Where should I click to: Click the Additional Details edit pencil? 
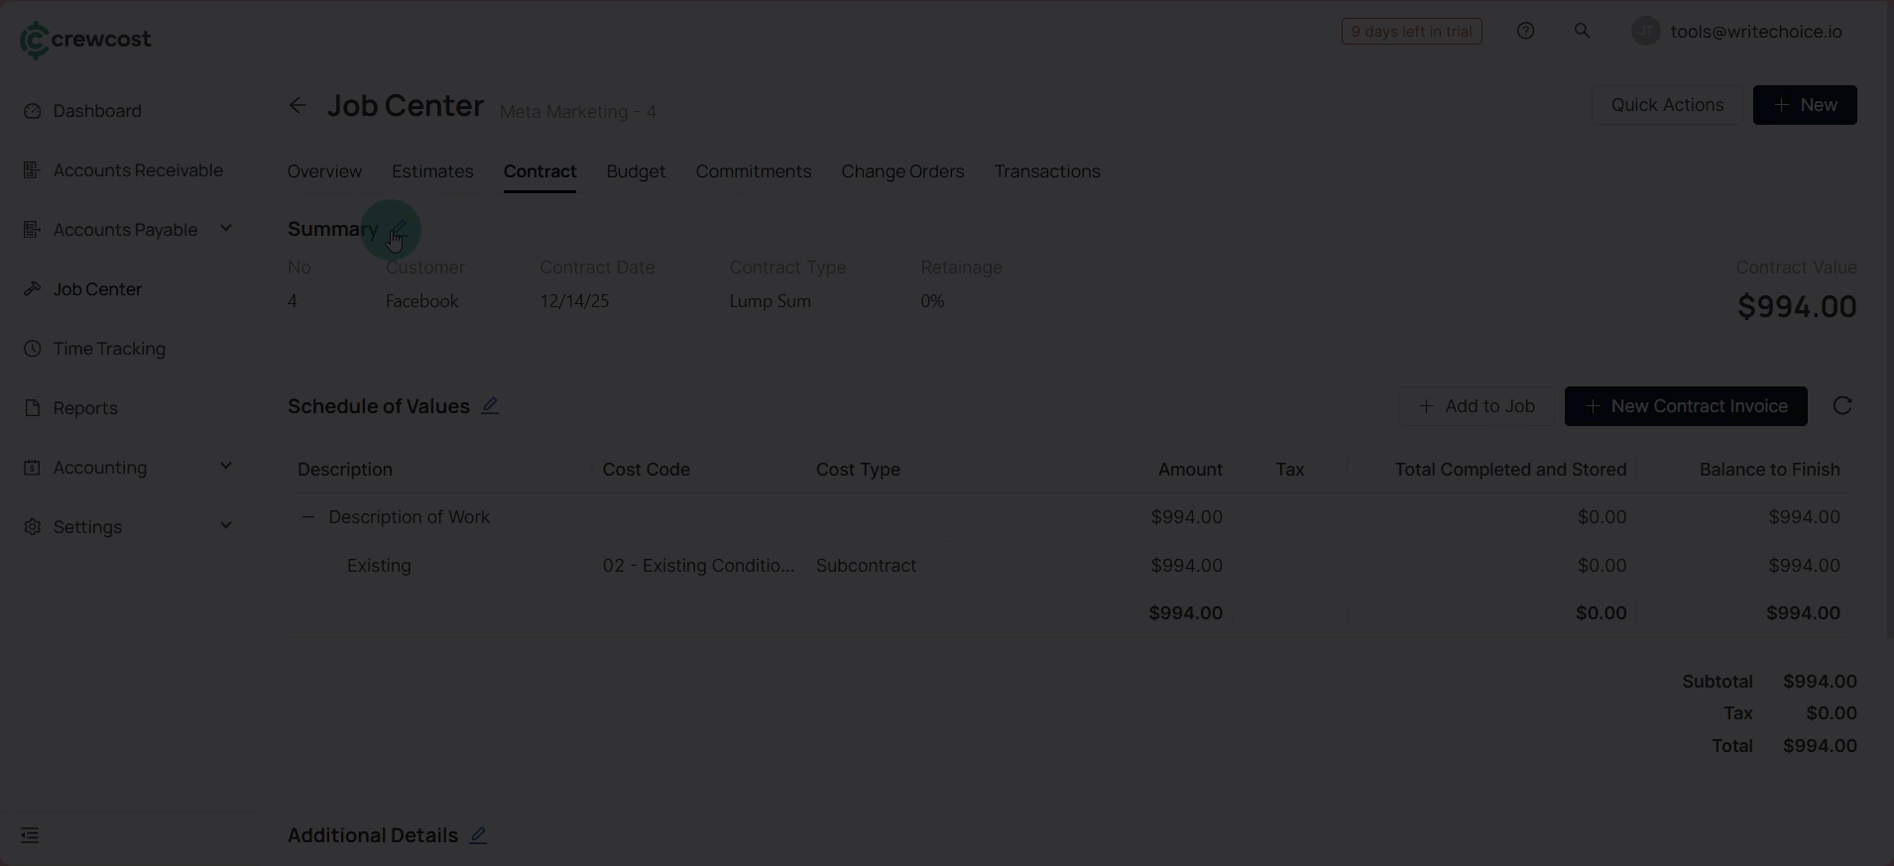pyautogui.click(x=478, y=835)
